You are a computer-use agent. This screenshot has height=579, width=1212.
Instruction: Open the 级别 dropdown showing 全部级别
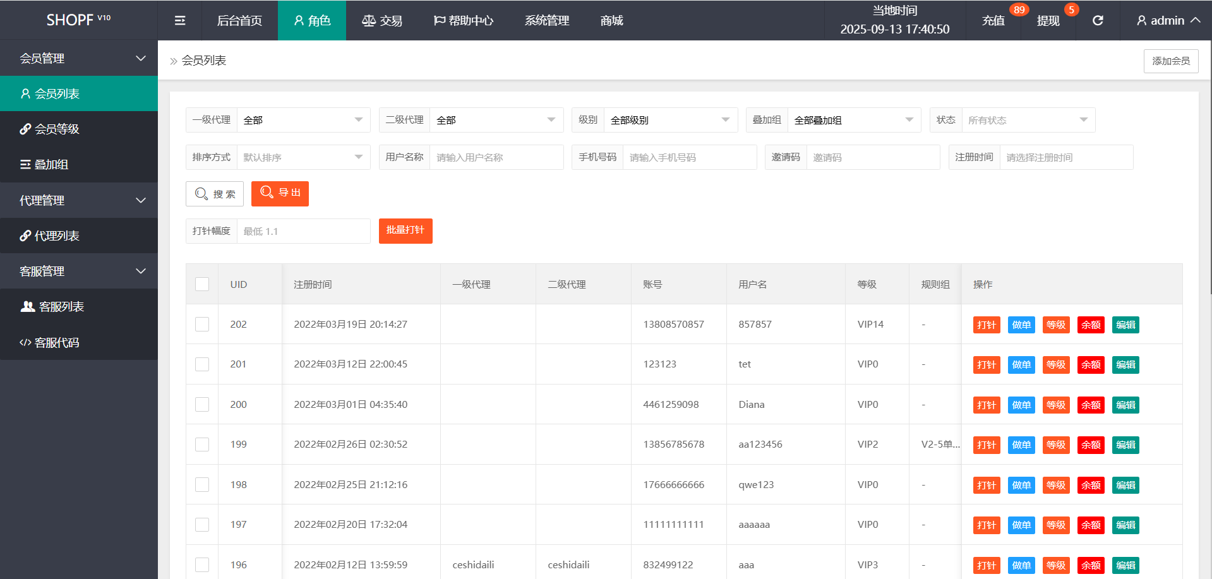coord(669,120)
